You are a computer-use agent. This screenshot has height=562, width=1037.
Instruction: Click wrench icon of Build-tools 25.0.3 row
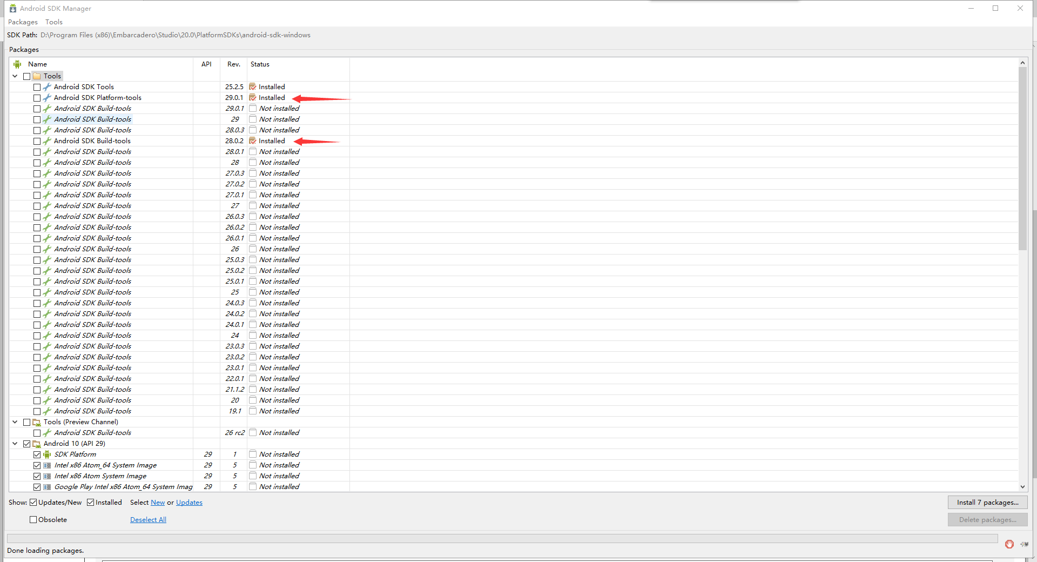click(47, 260)
